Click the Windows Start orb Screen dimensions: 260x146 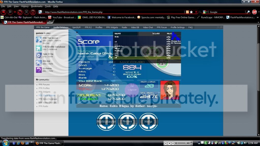pyautogui.click(x=5, y=143)
